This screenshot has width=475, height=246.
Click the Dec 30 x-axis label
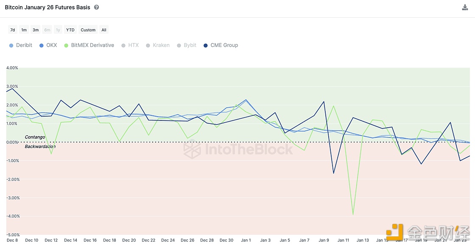tap(226, 240)
